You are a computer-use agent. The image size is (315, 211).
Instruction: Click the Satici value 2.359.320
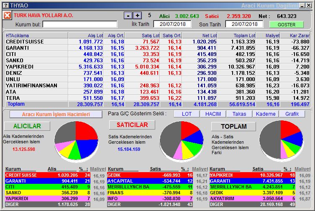click(239, 16)
